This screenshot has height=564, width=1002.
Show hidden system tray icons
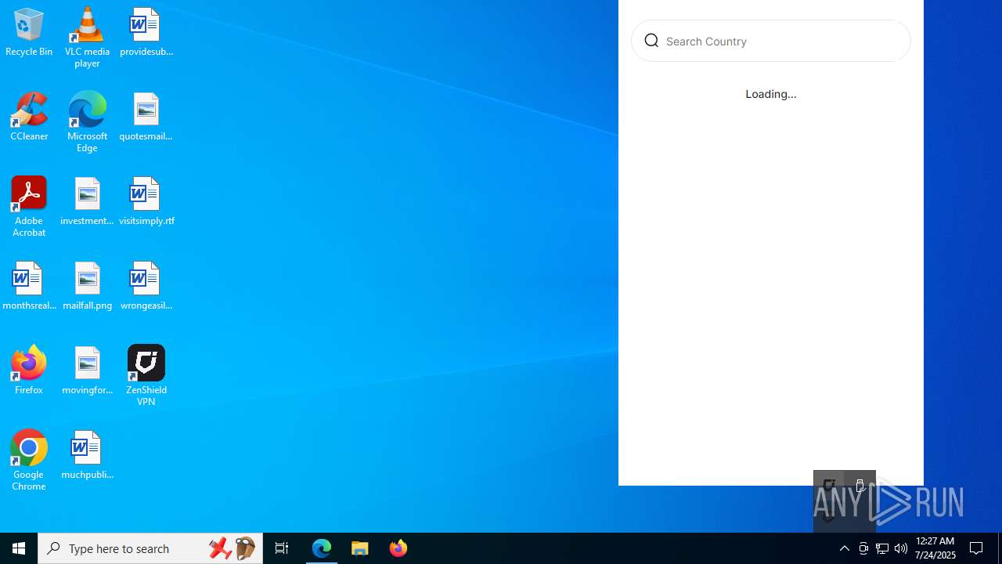(844, 548)
